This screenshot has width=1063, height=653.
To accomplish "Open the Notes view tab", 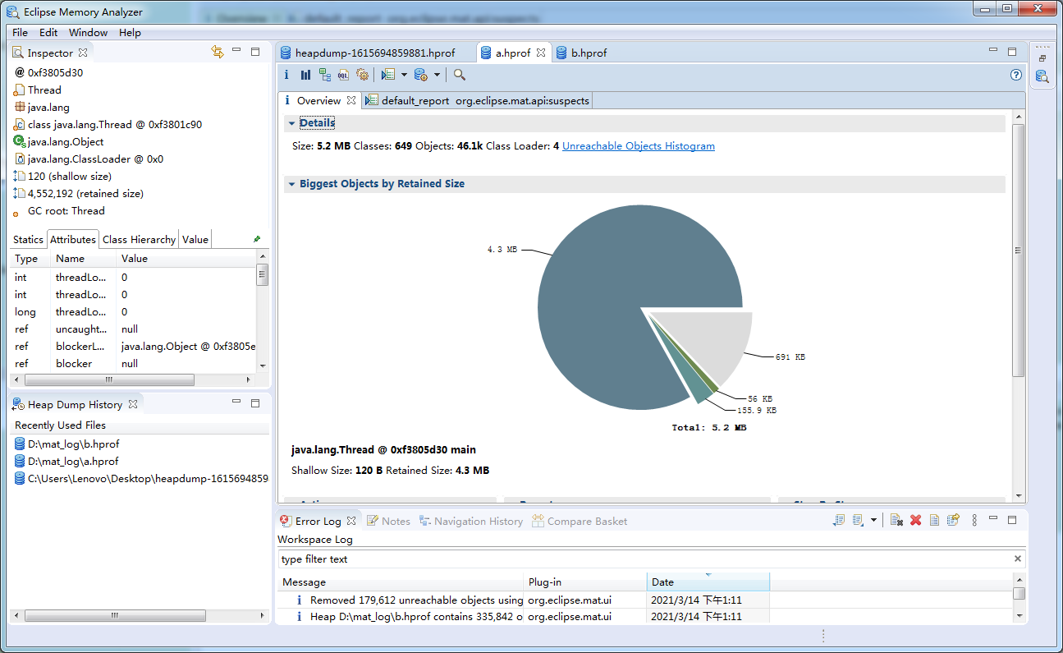I will (388, 521).
